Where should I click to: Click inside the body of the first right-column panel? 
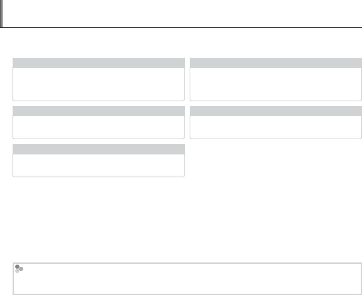tap(276, 84)
